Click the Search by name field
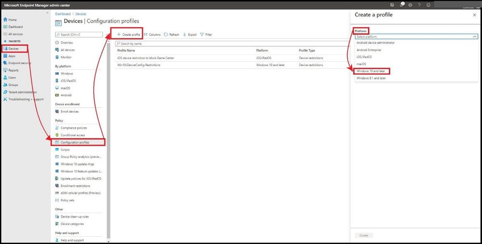482x244 pixels. point(233,43)
